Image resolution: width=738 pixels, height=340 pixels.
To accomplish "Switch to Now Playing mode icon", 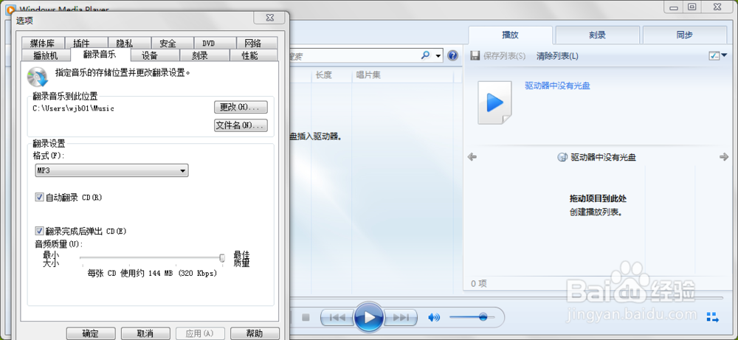I will [712, 317].
